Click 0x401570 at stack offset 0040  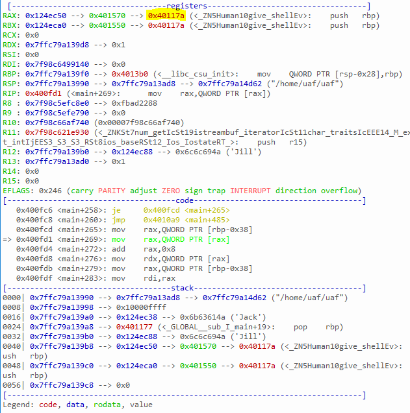(198, 347)
